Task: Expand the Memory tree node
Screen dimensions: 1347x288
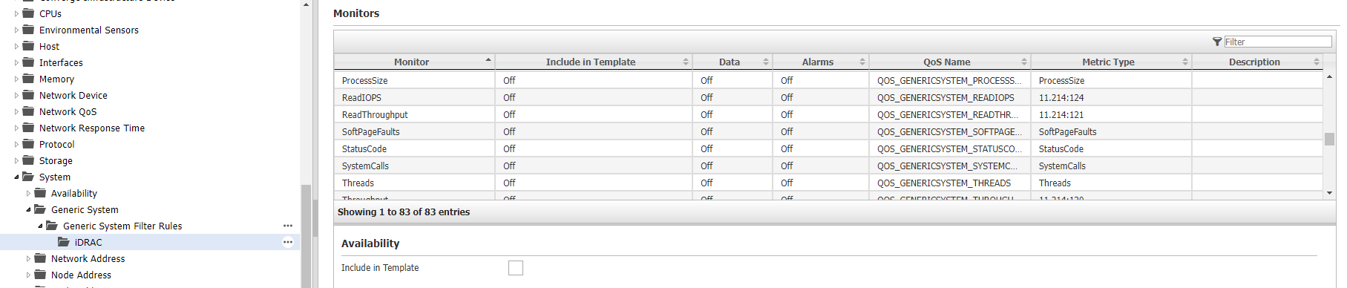Action: coord(16,79)
